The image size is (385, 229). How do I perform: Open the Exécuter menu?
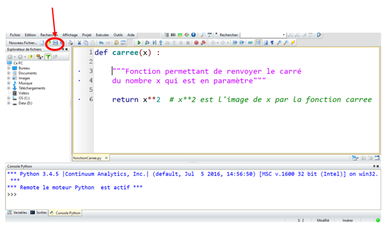pyautogui.click(x=102, y=35)
